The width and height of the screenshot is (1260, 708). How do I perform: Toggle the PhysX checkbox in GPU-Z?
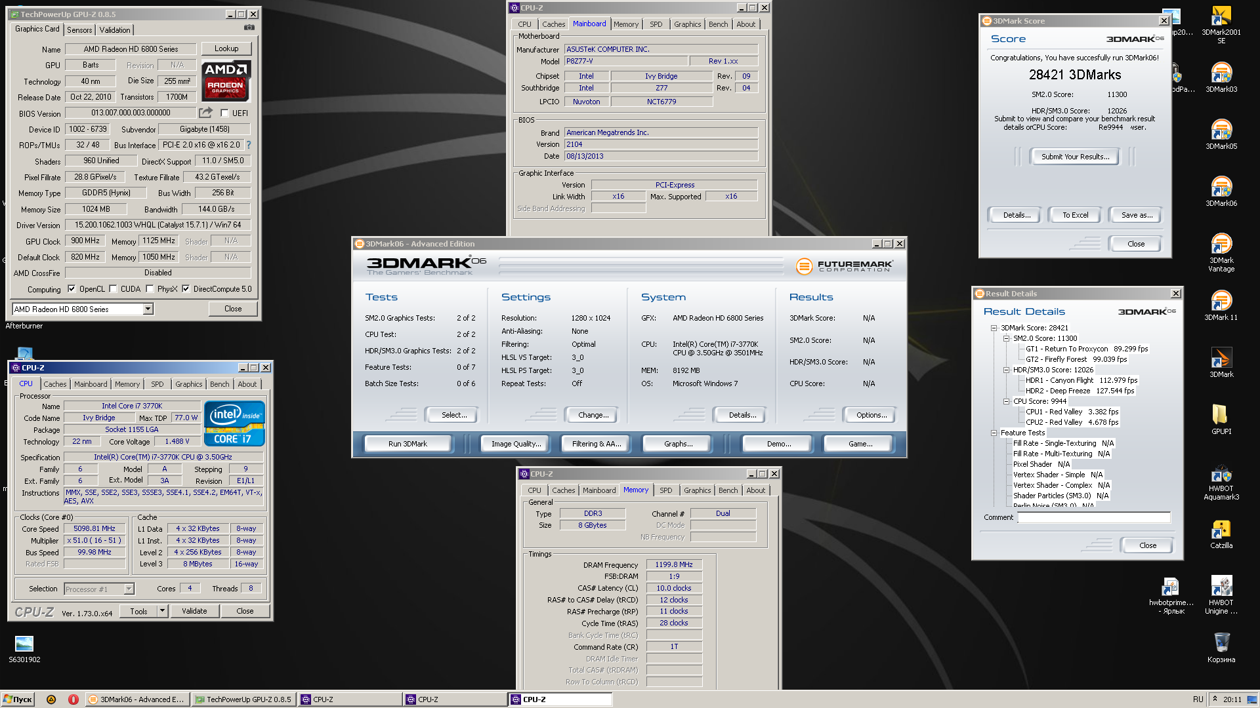(x=150, y=288)
